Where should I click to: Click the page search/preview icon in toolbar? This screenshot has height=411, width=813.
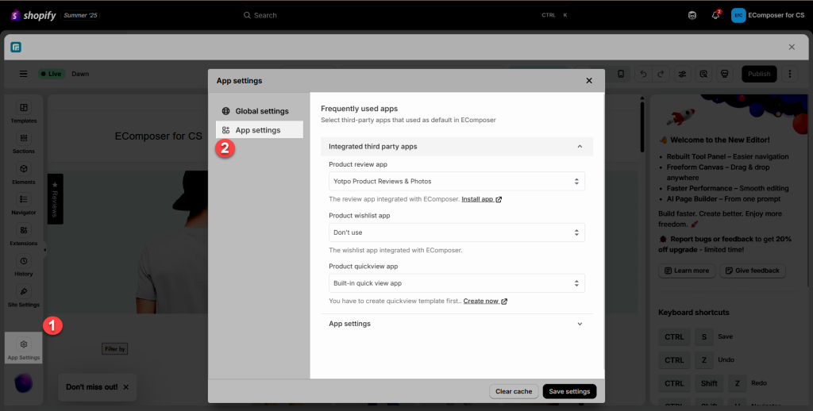703,74
